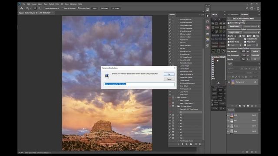The width and height of the screenshot is (278, 156).
Task: Close the Rename this button dialog
Action: [174, 68]
